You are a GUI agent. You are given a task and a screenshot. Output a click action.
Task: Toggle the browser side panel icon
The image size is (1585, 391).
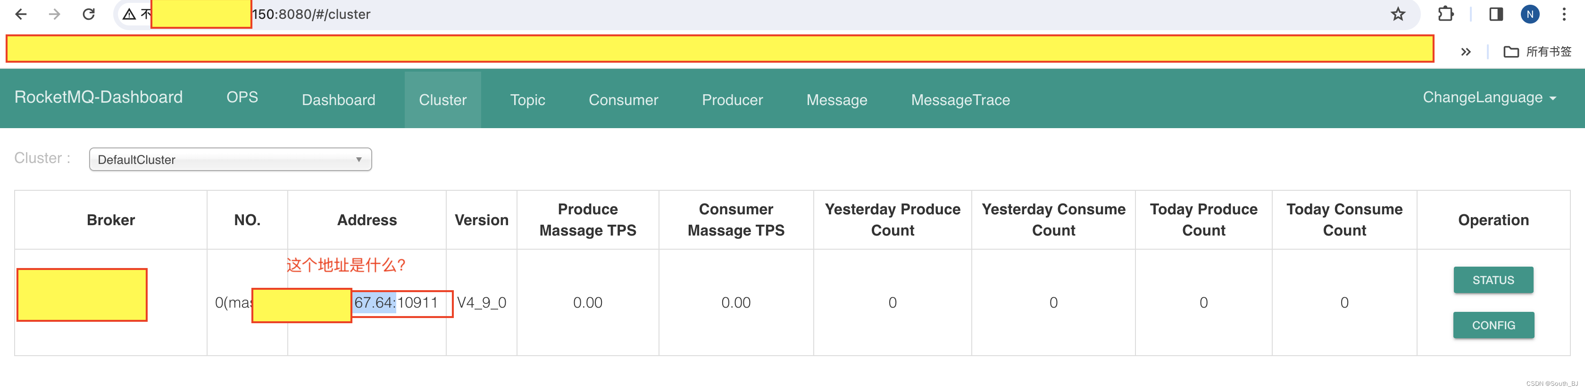click(1496, 14)
